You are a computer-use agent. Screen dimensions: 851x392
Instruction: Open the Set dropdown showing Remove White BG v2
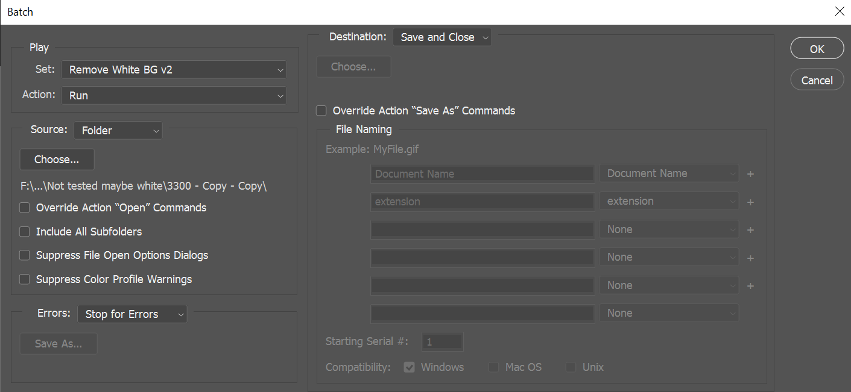click(174, 69)
